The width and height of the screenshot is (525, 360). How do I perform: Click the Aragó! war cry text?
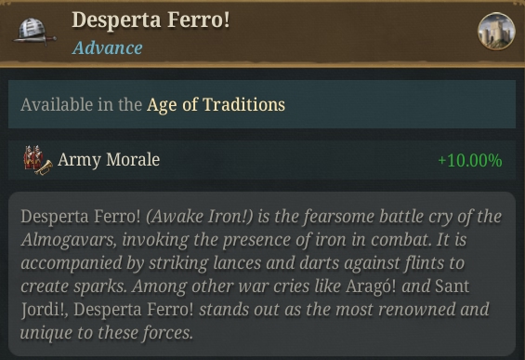tap(371, 287)
